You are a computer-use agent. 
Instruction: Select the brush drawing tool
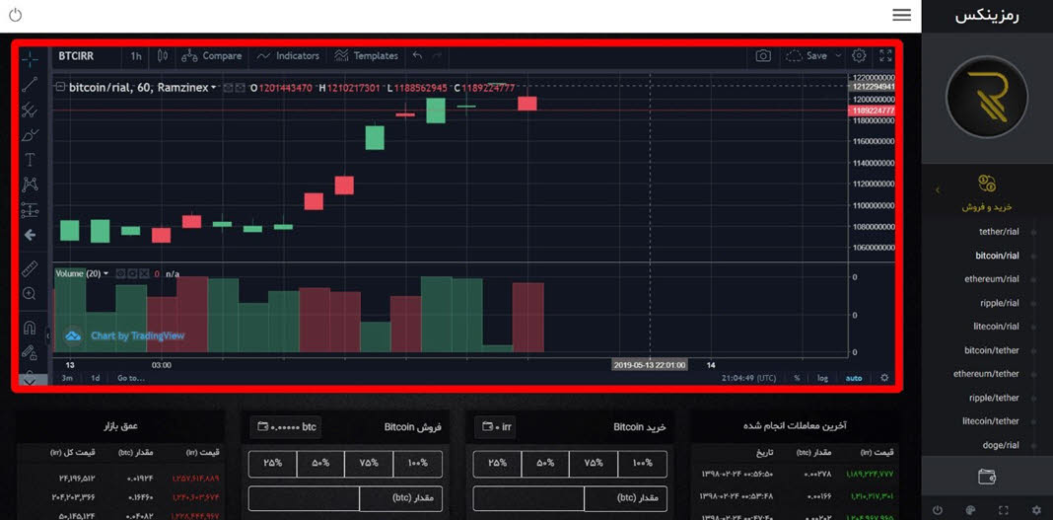30,135
